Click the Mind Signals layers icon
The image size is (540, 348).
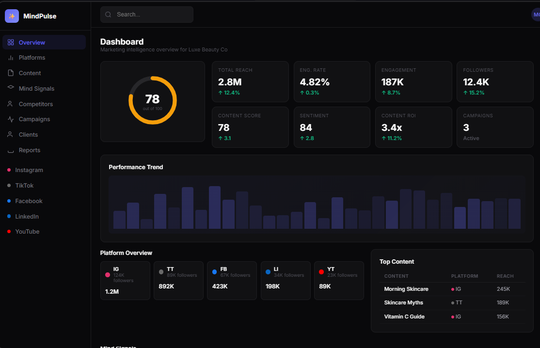[x=11, y=87]
